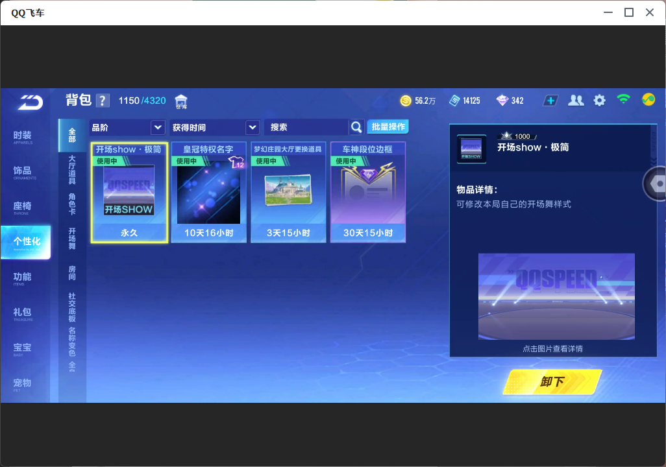Select the 社交底板 sub-tab
666x467 pixels.
72,307
